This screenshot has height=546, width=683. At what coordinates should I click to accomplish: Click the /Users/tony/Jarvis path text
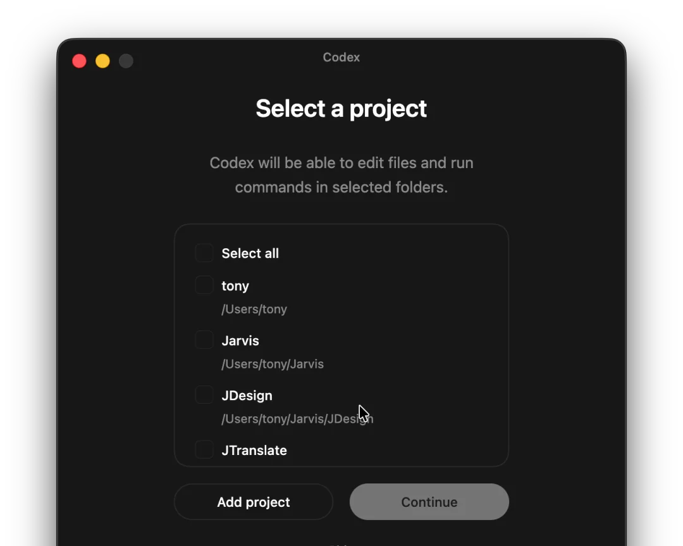(273, 365)
